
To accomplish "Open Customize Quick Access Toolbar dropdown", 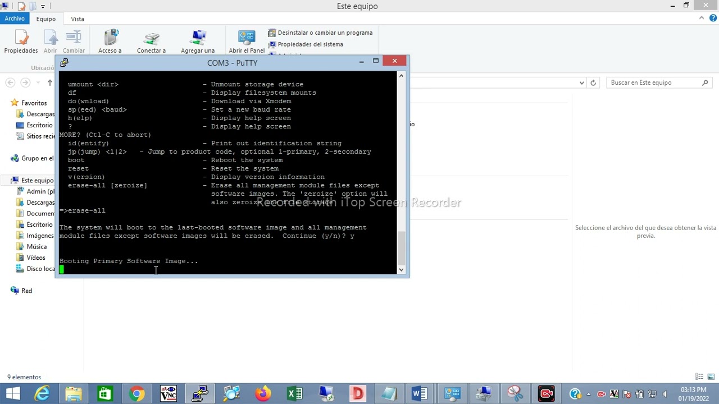I will click(43, 7).
